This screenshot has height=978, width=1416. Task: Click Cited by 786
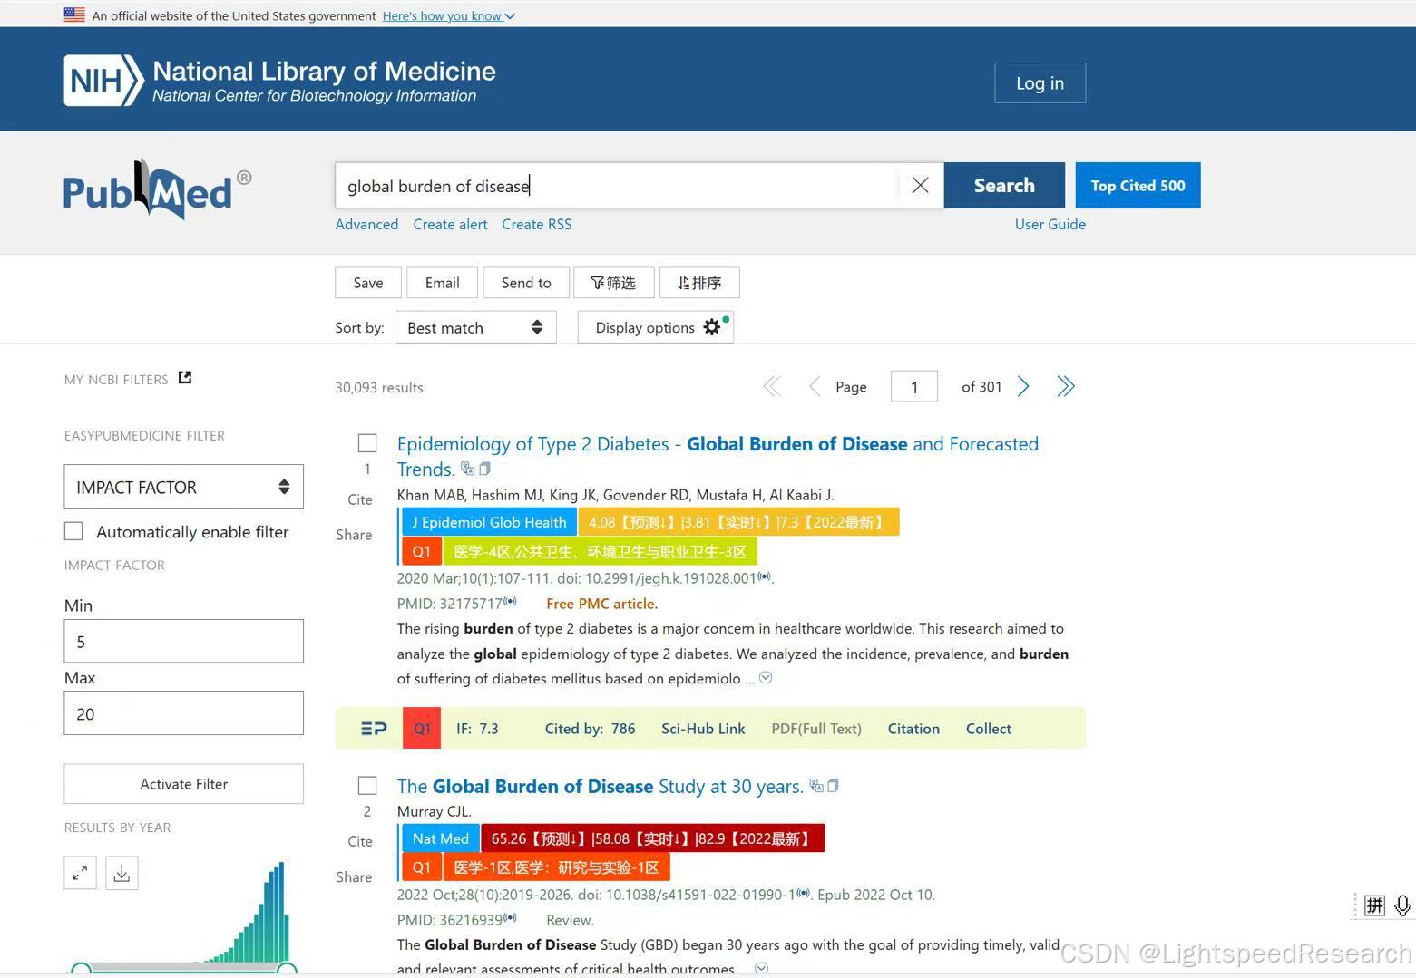click(x=590, y=729)
